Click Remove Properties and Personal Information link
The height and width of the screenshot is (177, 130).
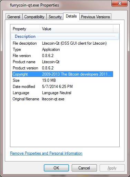pyautogui.click(x=46, y=153)
